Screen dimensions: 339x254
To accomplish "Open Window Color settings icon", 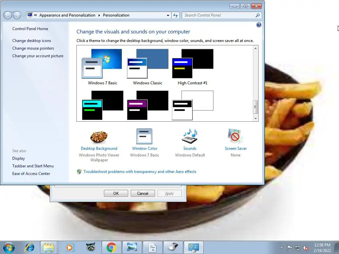I will pyautogui.click(x=144, y=136).
